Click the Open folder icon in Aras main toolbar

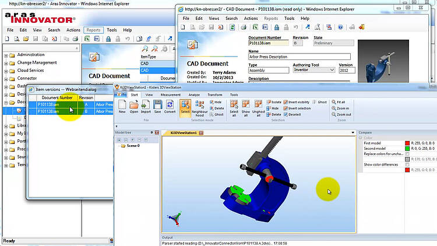click(26, 39)
